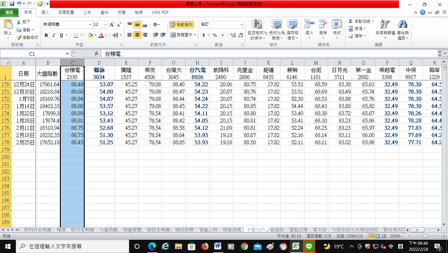Open the font name dropdown (新細明體)

tap(90, 24)
